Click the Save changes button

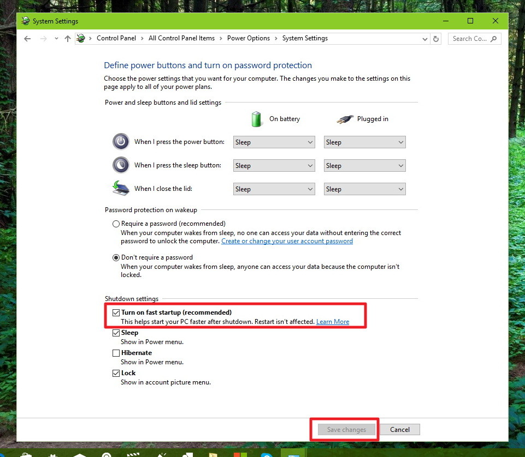point(346,430)
